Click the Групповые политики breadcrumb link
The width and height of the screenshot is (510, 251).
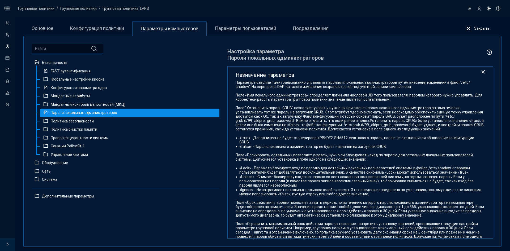tap(36, 8)
